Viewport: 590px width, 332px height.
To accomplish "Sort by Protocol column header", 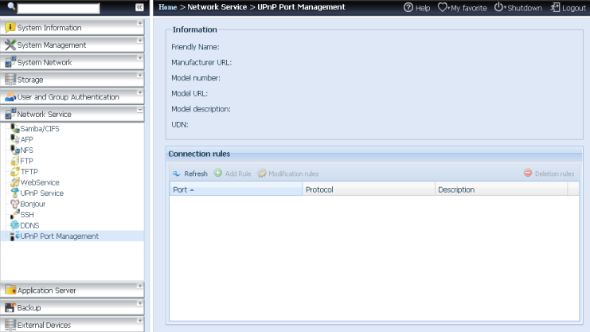I will [369, 189].
